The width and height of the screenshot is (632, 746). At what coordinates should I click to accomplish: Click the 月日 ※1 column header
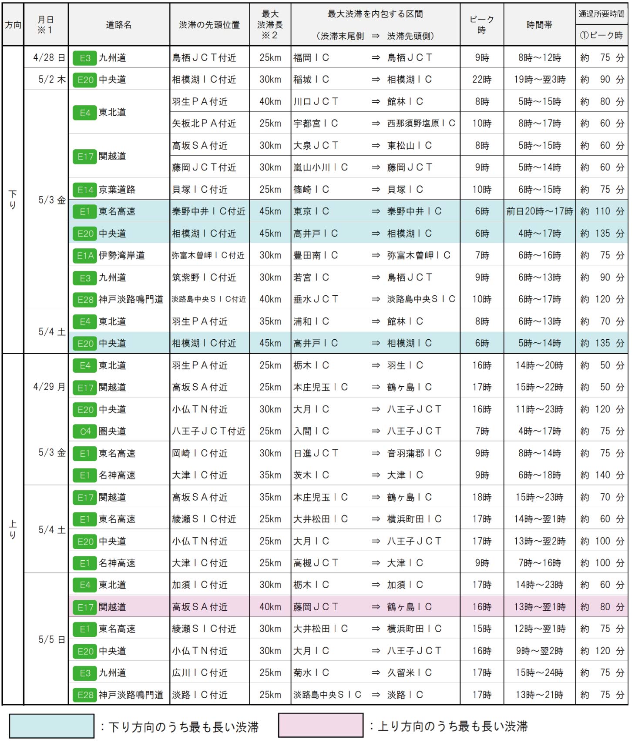(46, 25)
